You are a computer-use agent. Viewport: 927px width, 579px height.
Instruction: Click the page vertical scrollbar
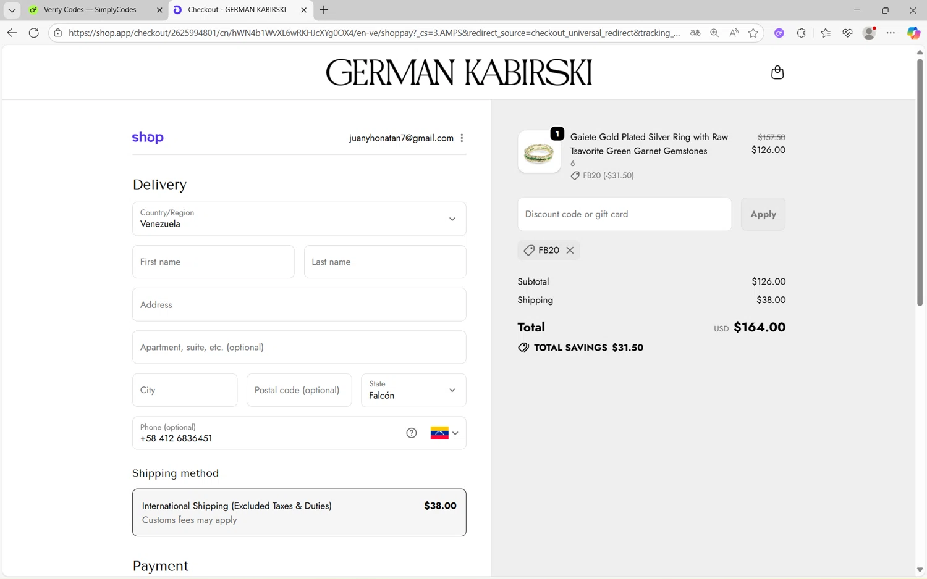(920, 182)
